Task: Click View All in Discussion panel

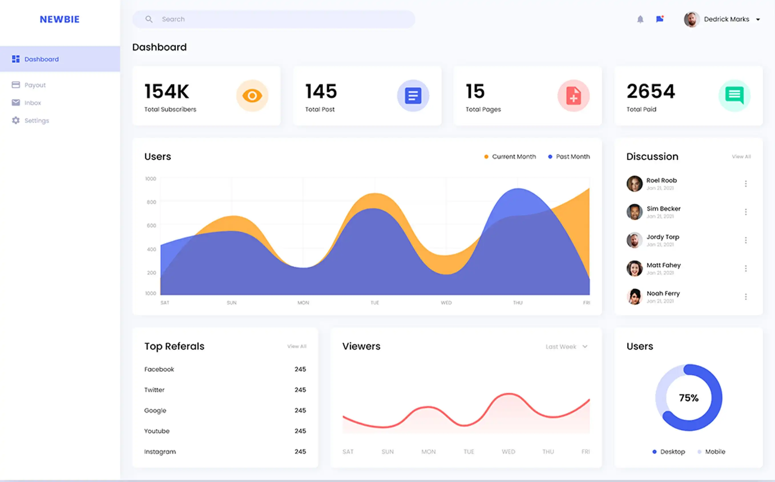Action: coord(741,157)
